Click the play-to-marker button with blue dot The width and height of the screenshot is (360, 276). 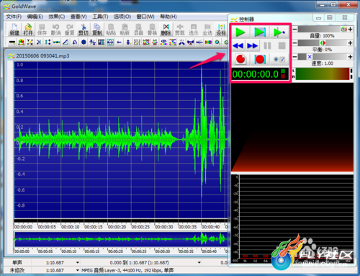tap(279, 32)
